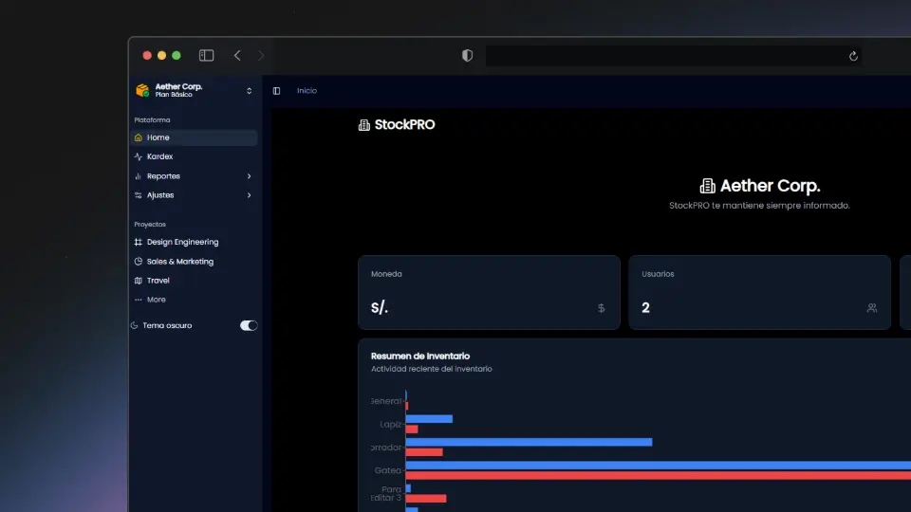The width and height of the screenshot is (911, 512).
Task: Click the browser forward arrow
Action: 261,55
